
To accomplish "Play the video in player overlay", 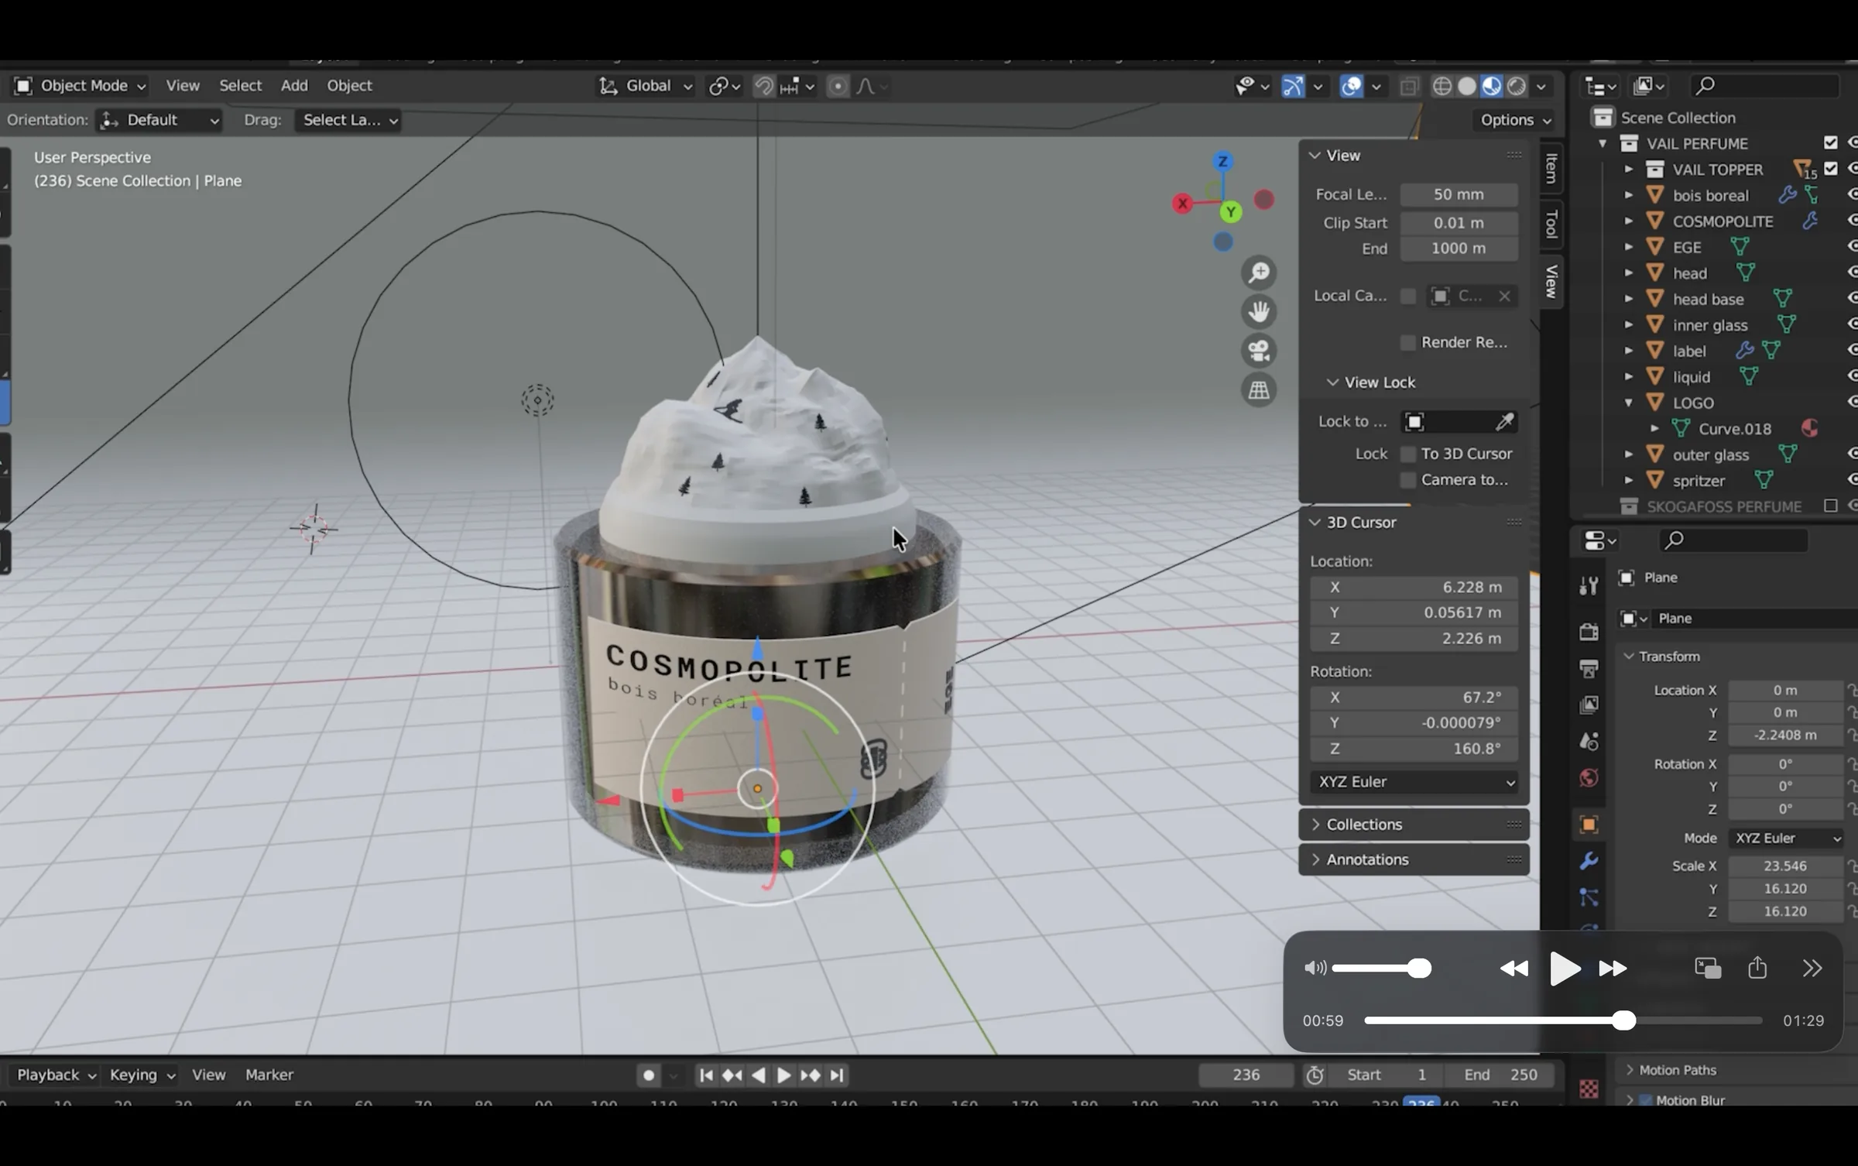I will coord(1564,969).
